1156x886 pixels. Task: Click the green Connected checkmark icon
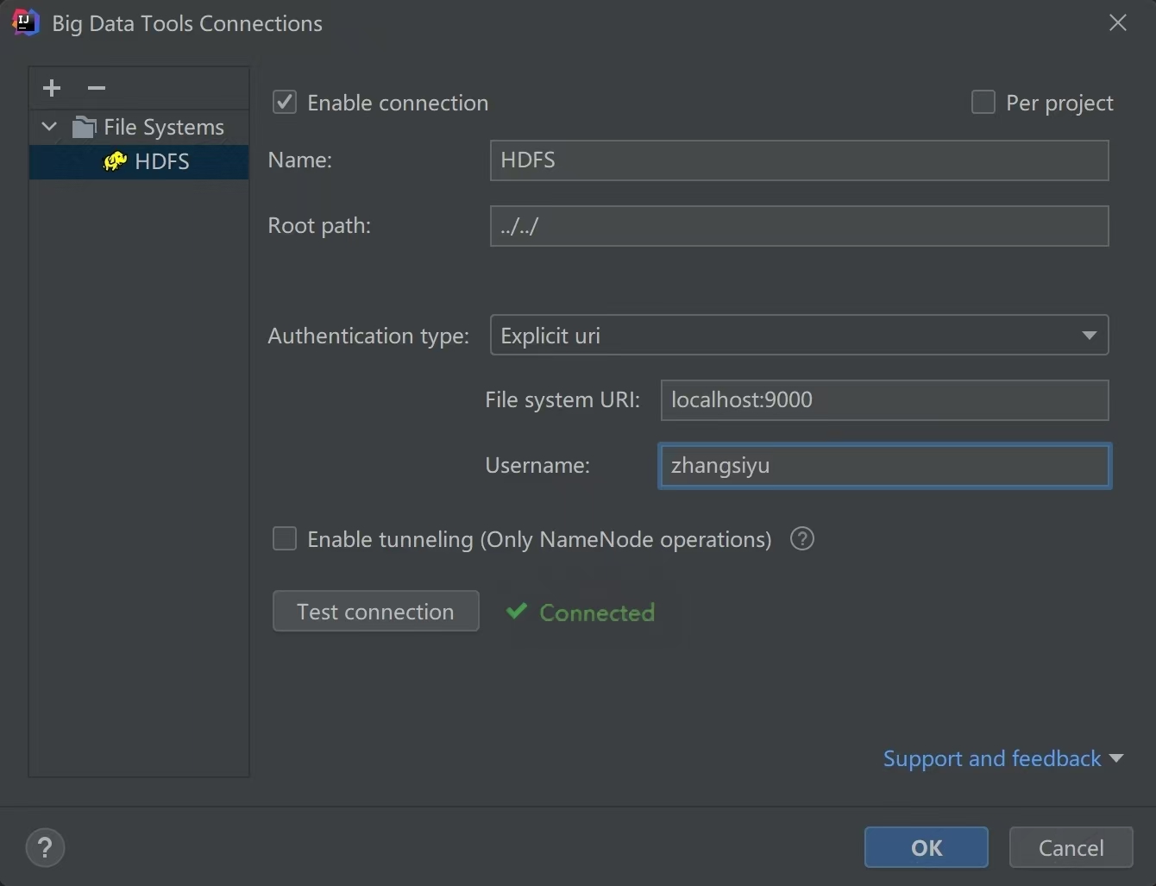click(x=516, y=612)
